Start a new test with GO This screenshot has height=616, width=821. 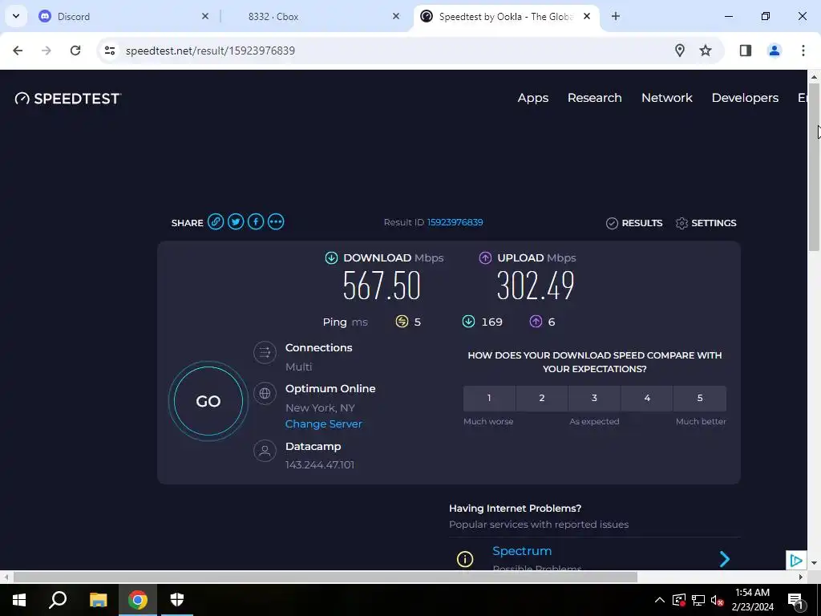click(x=208, y=401)
